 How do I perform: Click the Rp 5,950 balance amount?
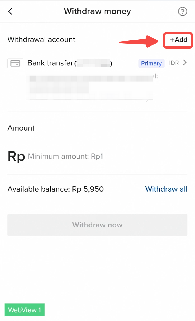88,189
